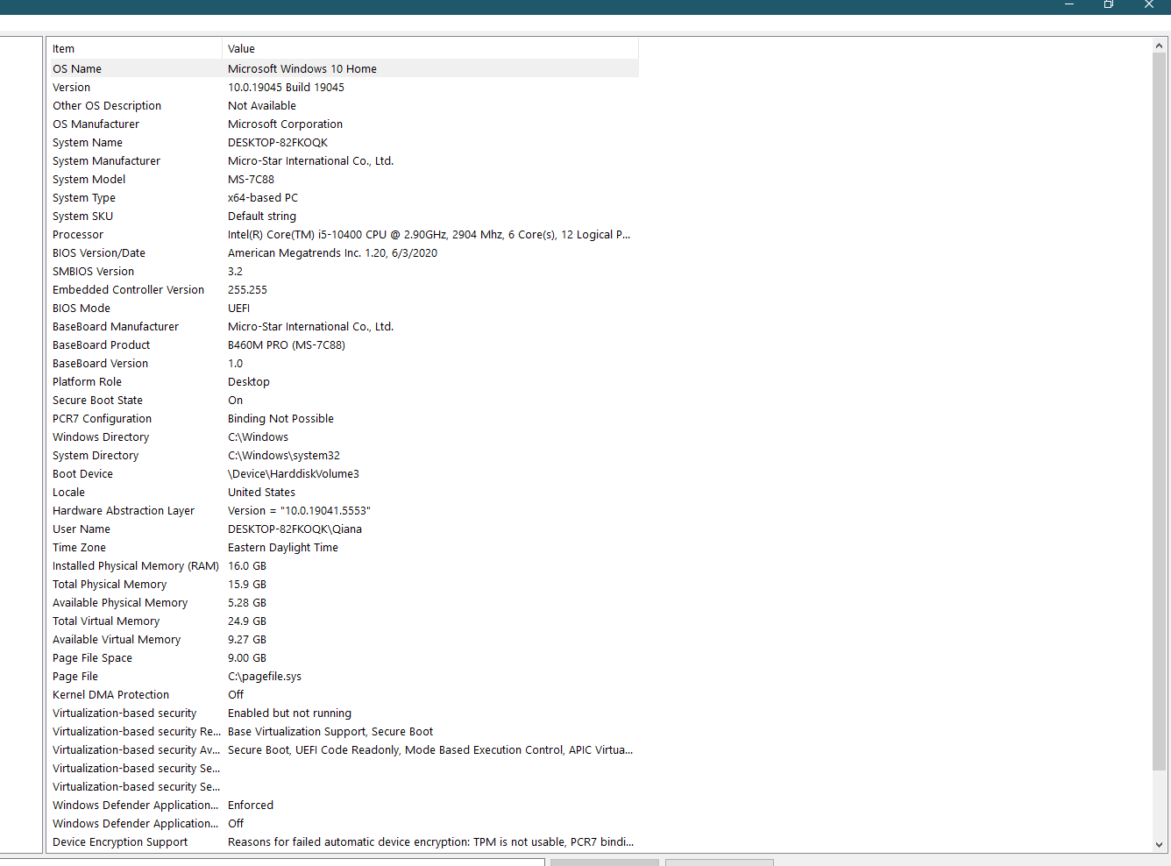Click the Enforced value
The image size is (1171, 866).
coord(251,805)
